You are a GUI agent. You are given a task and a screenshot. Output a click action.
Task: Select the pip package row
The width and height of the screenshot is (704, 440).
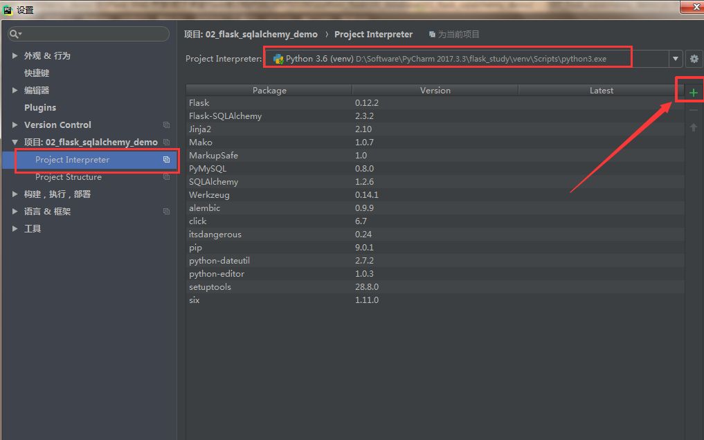[435, 248]
